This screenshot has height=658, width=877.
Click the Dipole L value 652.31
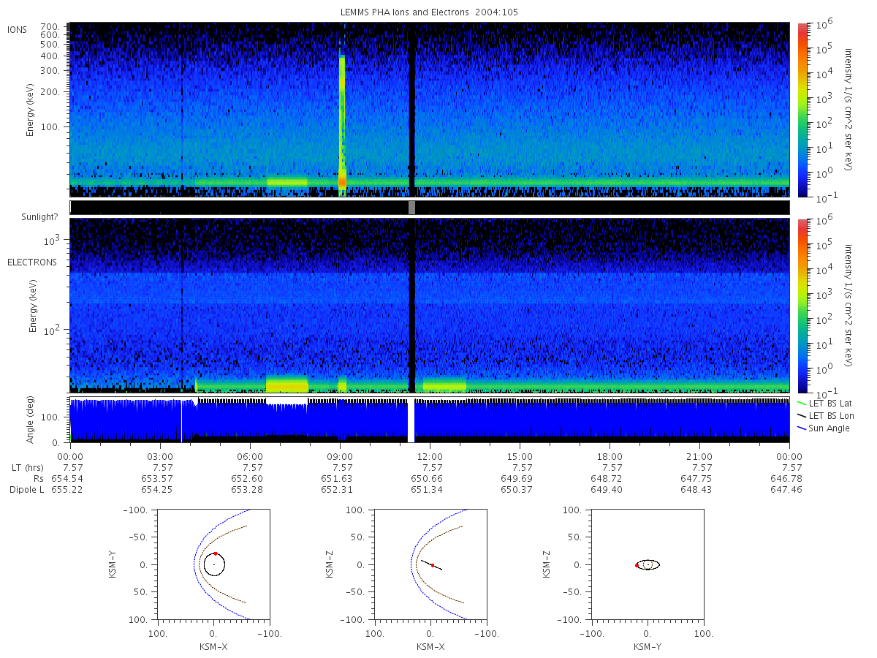[x=336, y=489]
